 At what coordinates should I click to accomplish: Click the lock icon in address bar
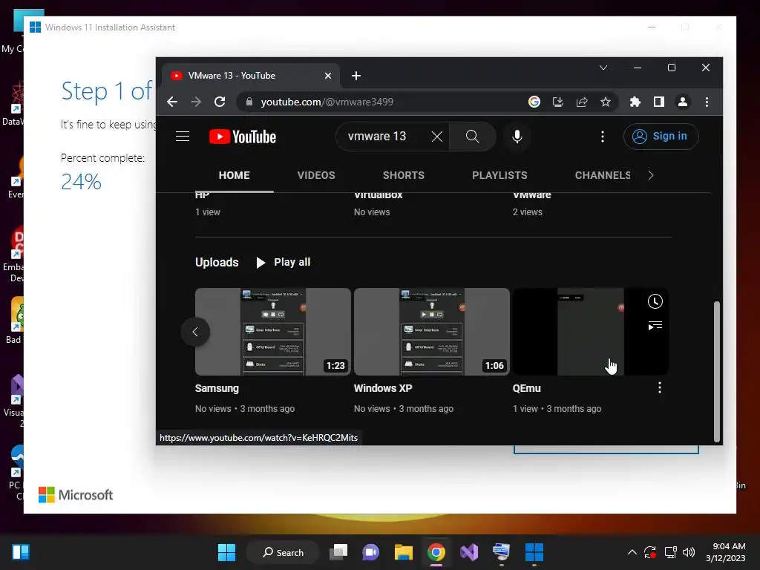[249, 102]
